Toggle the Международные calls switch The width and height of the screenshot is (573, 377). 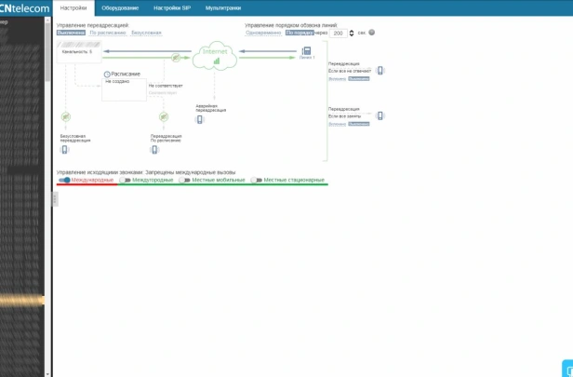(64, 180)
